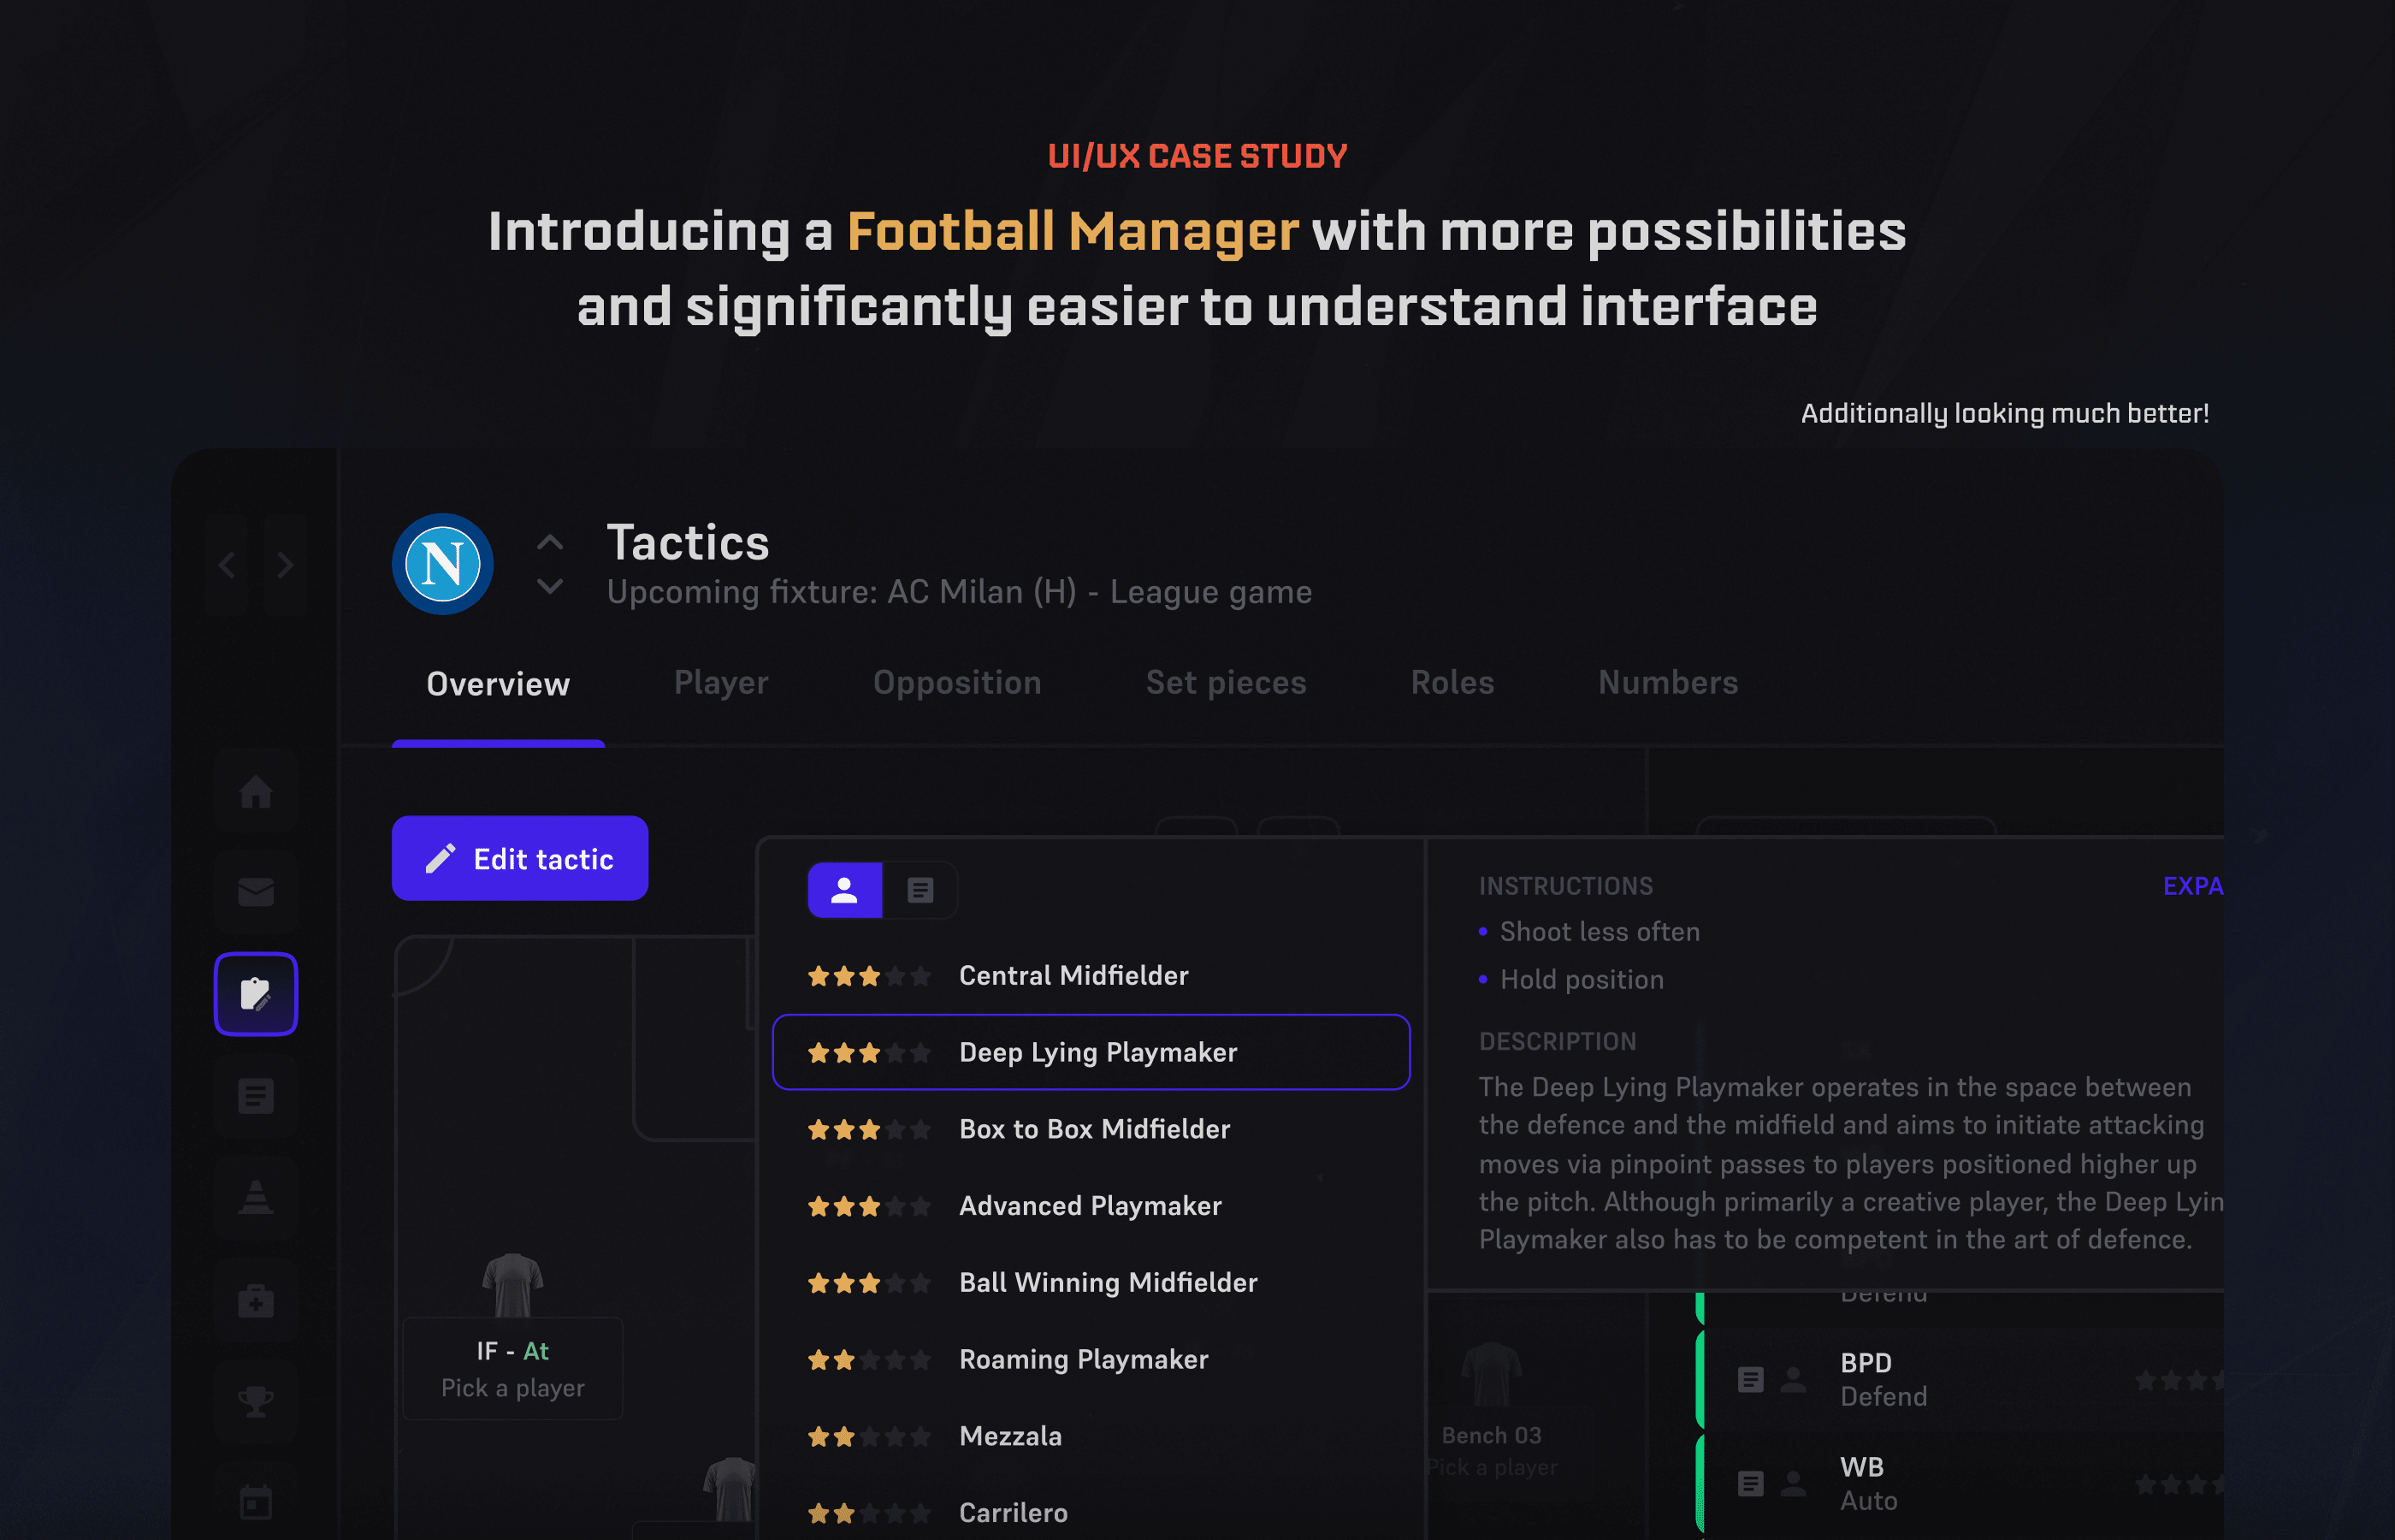Switch to the Opposition tab
Viewport: 2395px width, 1540px height.
pos(956,683)
